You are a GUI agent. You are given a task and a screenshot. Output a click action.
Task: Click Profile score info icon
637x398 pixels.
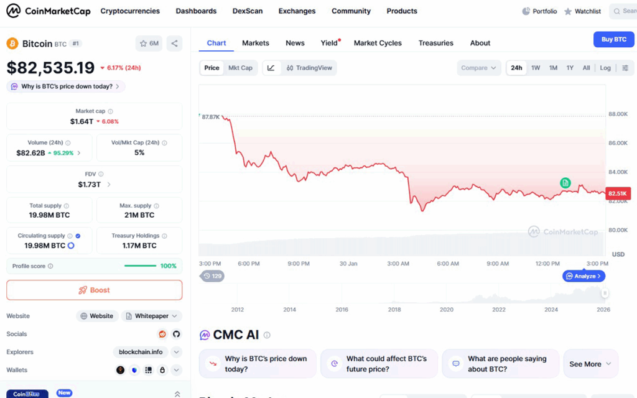pos(50,266)
